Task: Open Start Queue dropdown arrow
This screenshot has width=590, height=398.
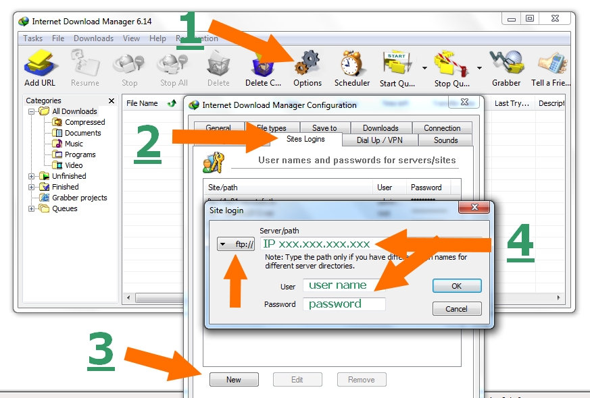Action: point(424,68)
